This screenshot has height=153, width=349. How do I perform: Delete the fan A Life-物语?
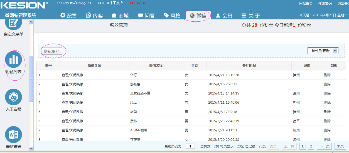[327, 130]
